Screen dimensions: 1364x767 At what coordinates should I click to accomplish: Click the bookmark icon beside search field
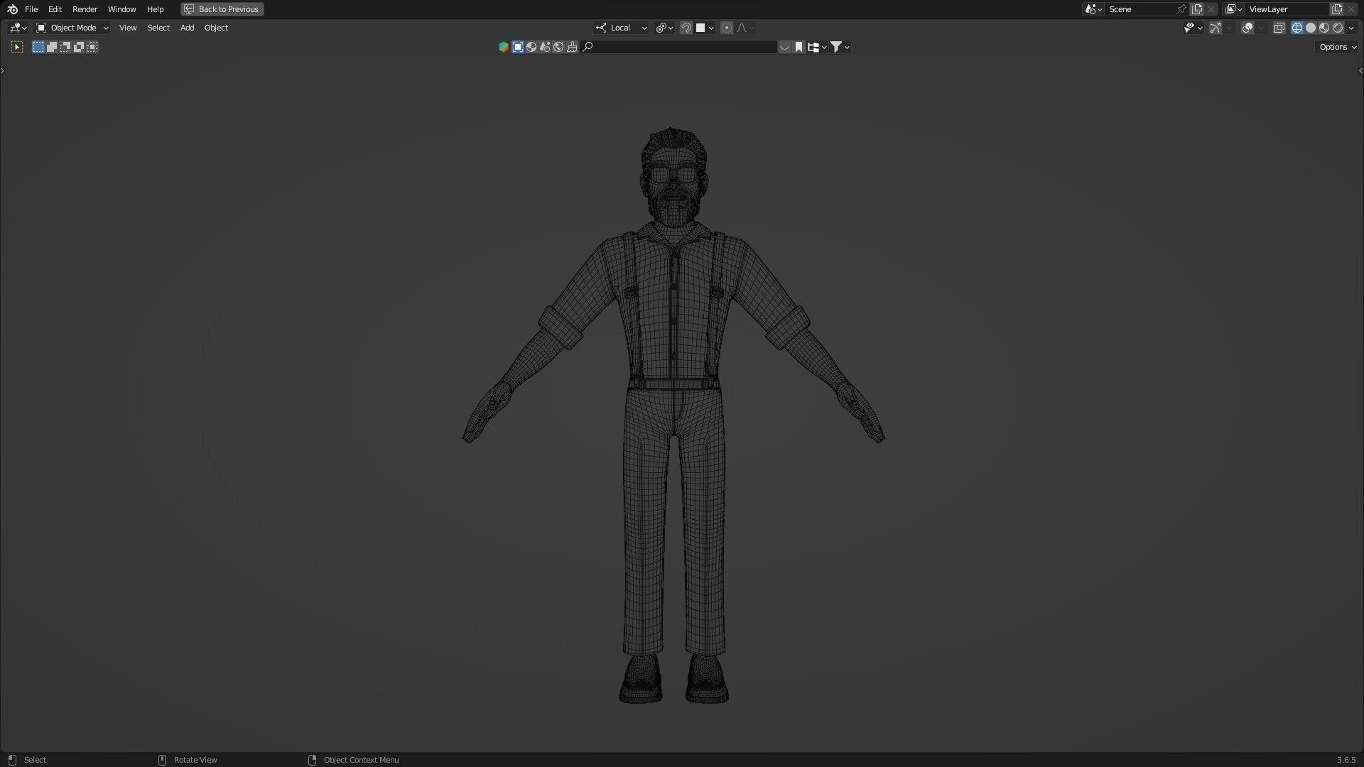click(x=799, y=47)
